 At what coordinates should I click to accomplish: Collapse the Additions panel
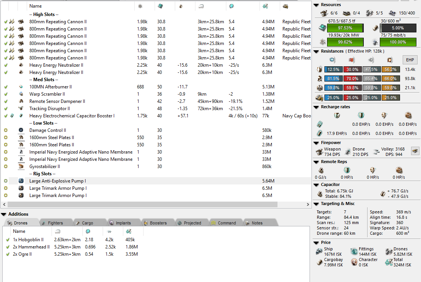click(4, 214)
